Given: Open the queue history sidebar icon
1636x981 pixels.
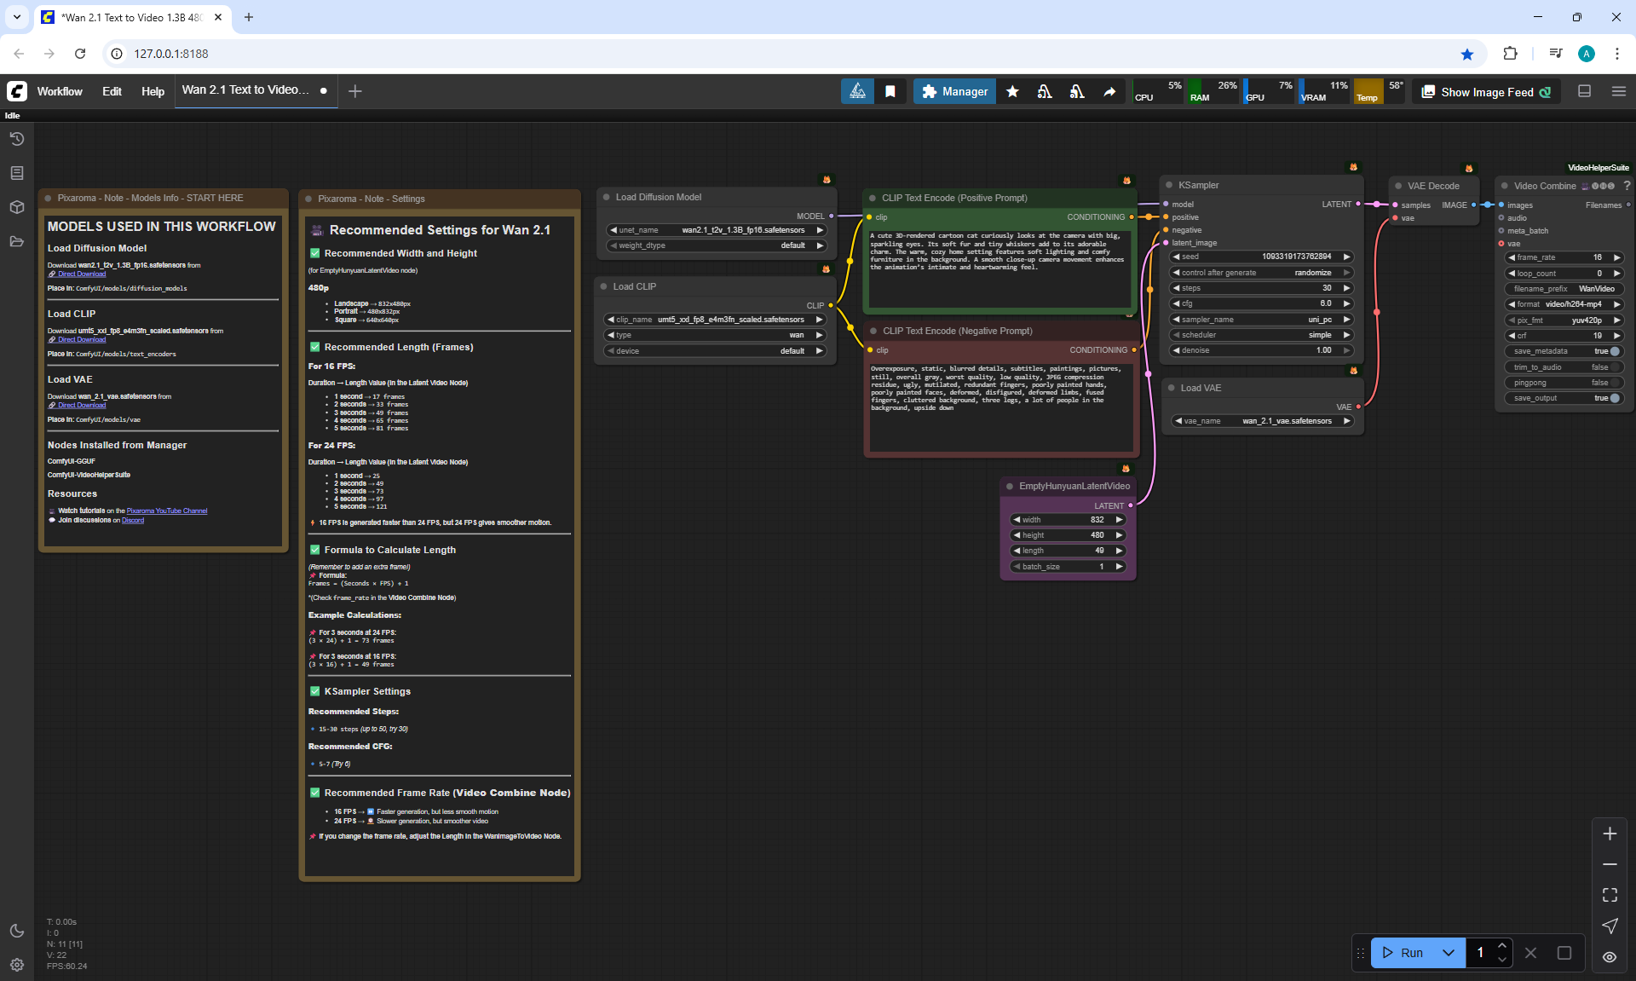Looking at the screenshot, I should click(x=17, y=139).
